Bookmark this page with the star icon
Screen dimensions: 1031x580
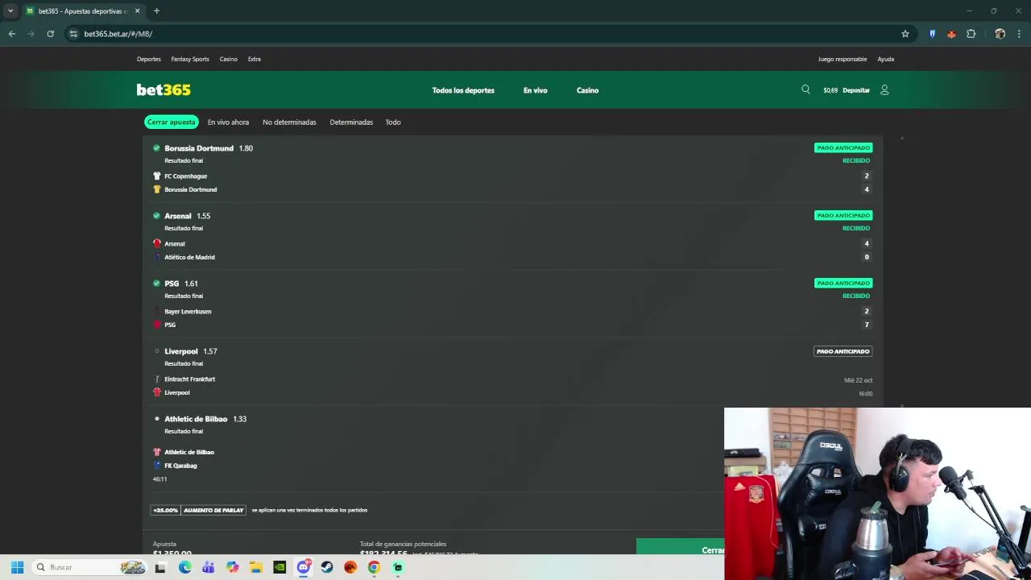pos(905,34)
